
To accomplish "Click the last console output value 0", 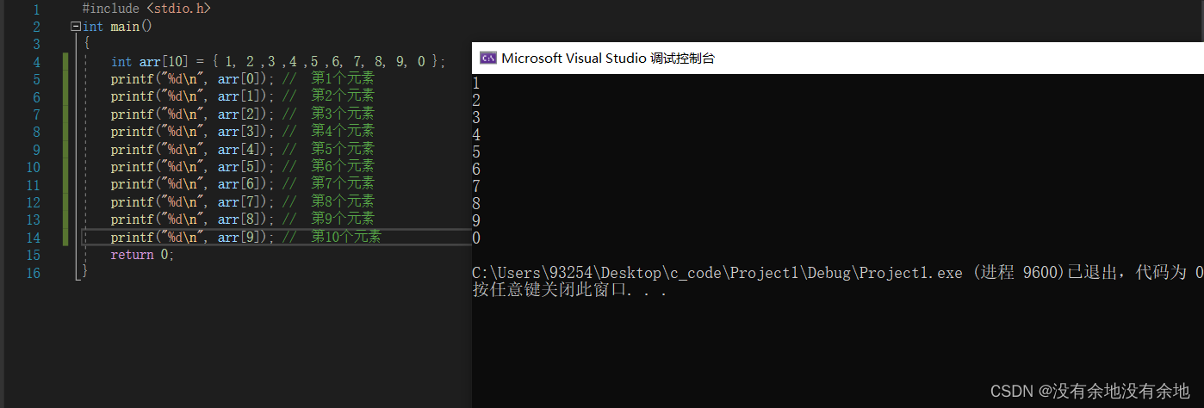I will point(476,238).
